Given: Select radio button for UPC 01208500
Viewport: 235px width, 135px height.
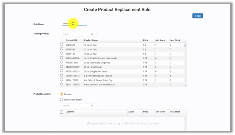Looking at the screenshot, I should pyautogui.click(x=61, y=45).
